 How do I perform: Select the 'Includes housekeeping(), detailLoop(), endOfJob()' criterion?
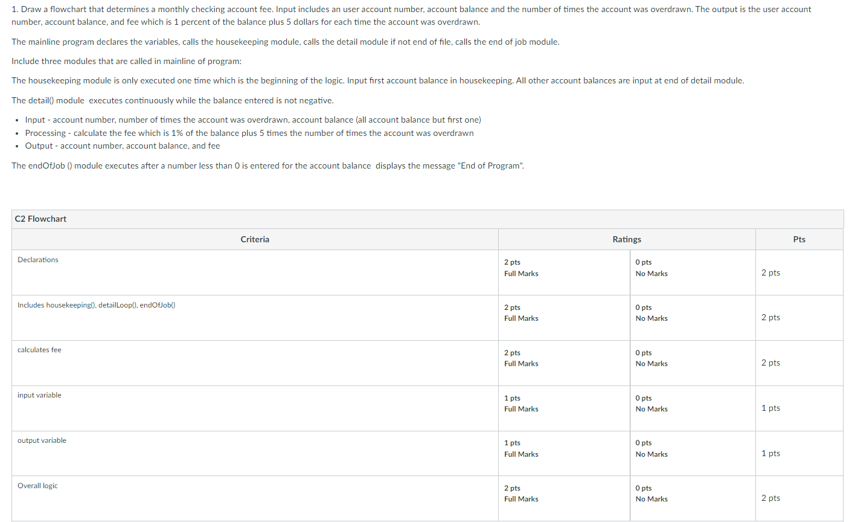97,305
